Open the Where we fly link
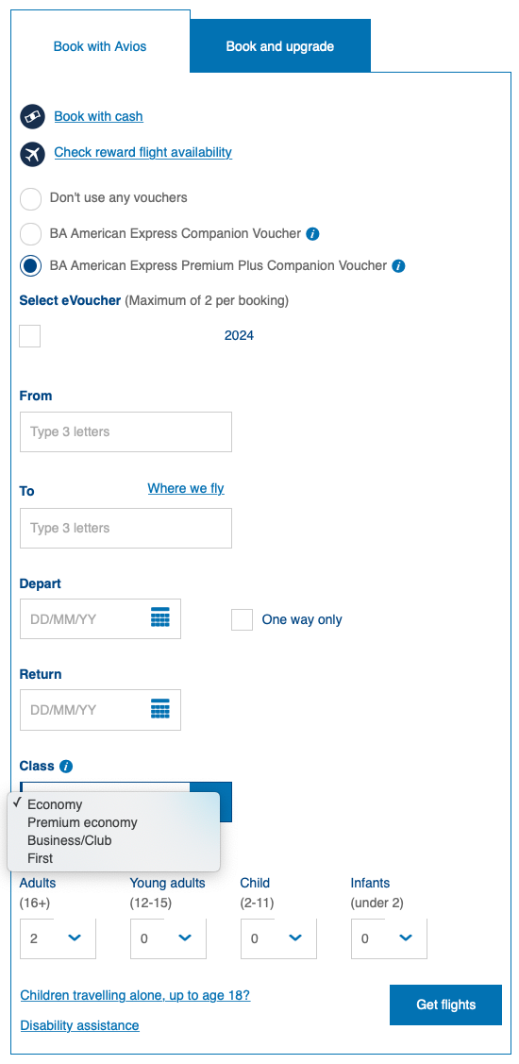The height and width of the screenshot is (1064, 519). pos(186,488)
